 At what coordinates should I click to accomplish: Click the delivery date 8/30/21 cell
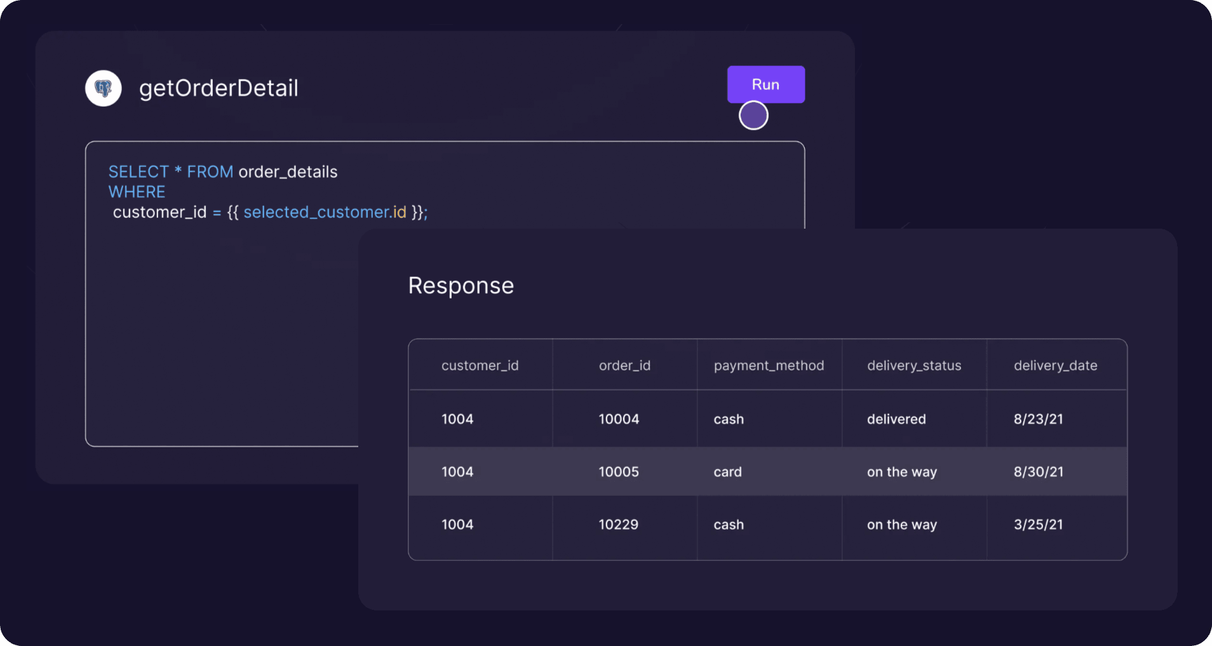(1038, 472)
